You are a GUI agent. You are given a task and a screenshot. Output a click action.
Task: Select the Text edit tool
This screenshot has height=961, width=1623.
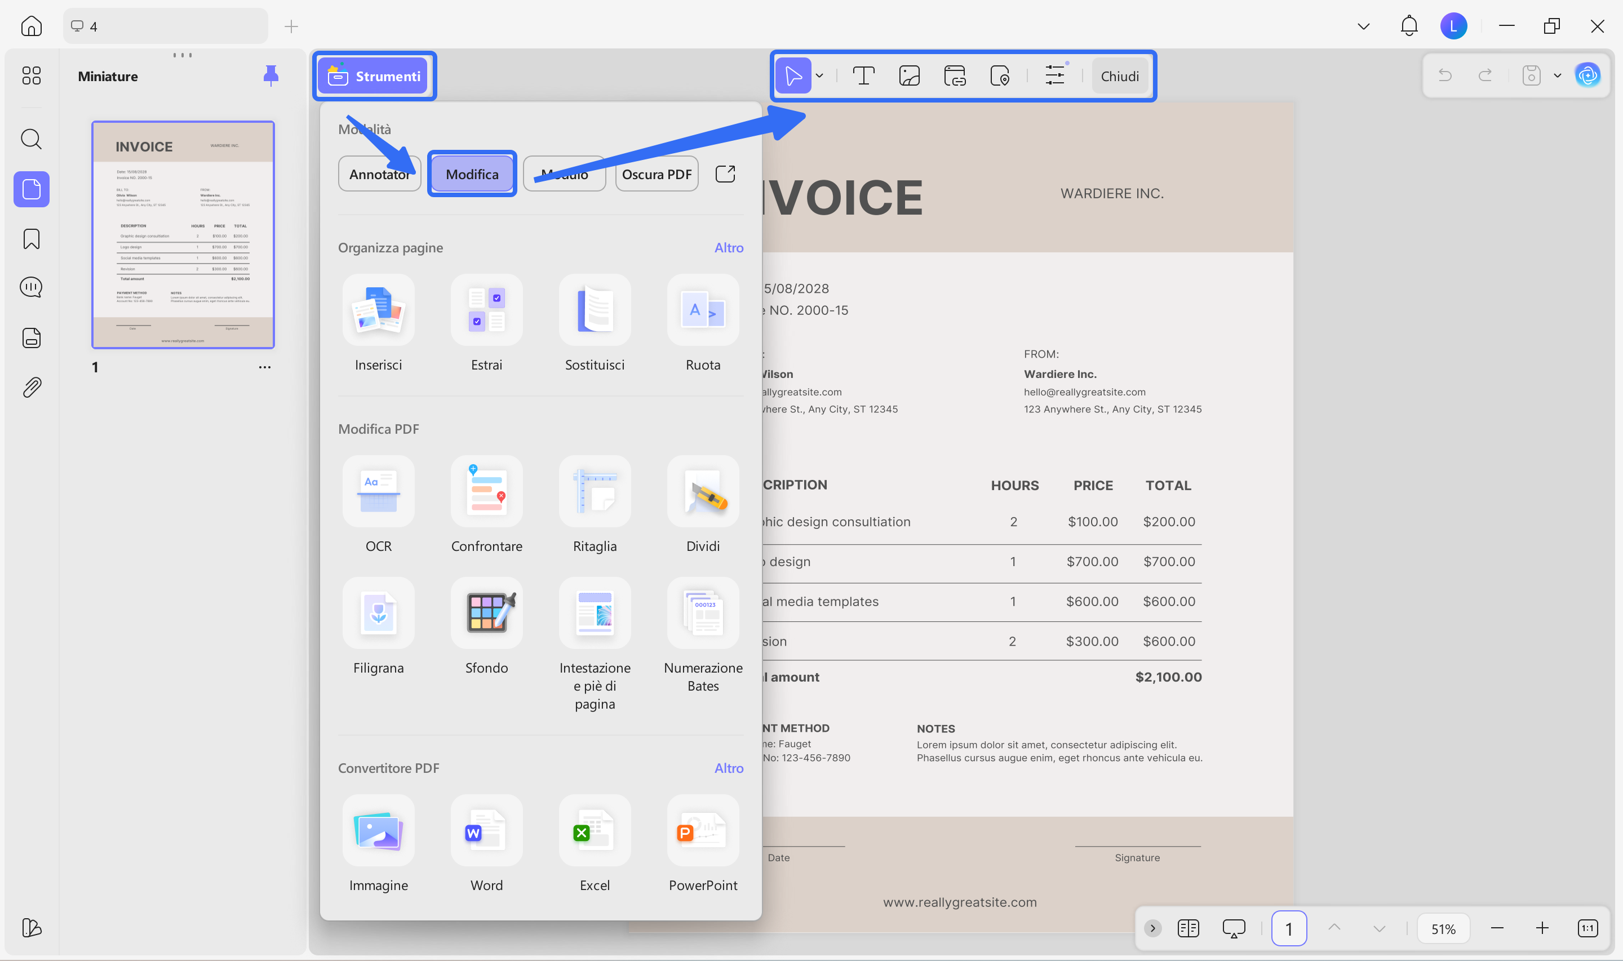point(863,76)
